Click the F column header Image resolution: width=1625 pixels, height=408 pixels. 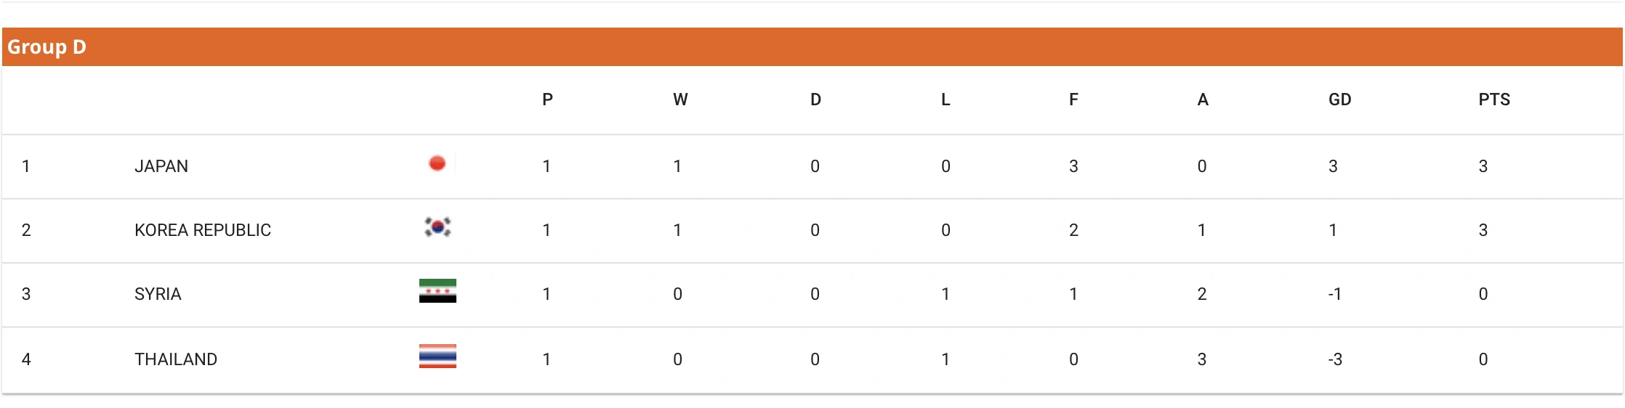point(1073,99)
